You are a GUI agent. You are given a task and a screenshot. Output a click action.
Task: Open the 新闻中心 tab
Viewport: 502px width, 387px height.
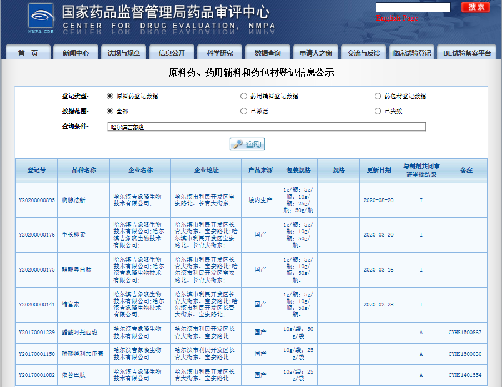[x=76, y=53]
